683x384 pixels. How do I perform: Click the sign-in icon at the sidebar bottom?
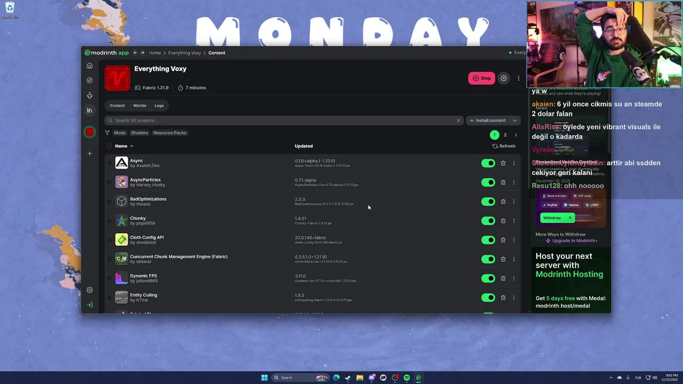click(x=90, y=305)
